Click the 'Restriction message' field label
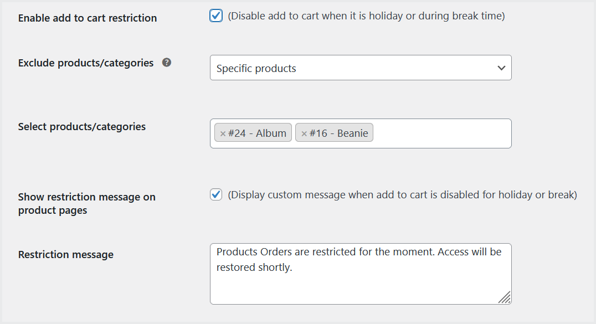The height and width of the screenshot is (324, 596). point(66,255)
